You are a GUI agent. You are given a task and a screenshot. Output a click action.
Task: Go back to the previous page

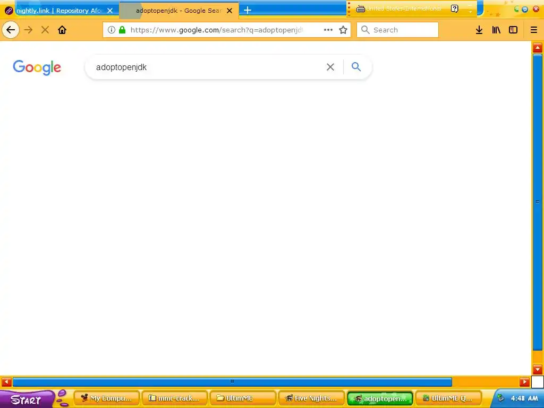point(11,30)
